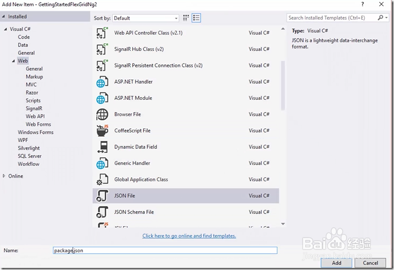Click the Add button

pos(336,263)
